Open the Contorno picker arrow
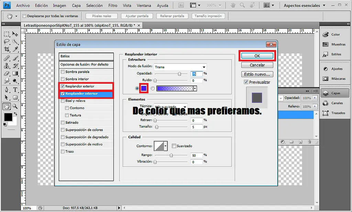This screenshot has height=212, width=352. click(x=165, y=146)
